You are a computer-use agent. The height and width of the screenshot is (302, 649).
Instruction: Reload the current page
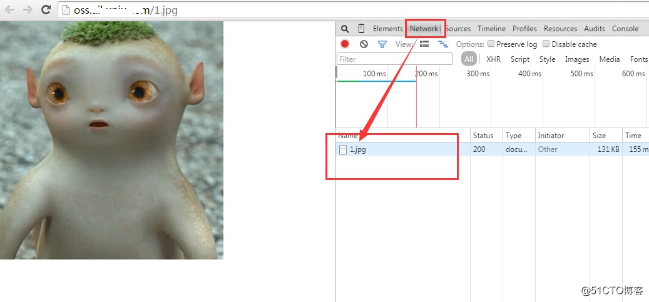pos(46,9)
